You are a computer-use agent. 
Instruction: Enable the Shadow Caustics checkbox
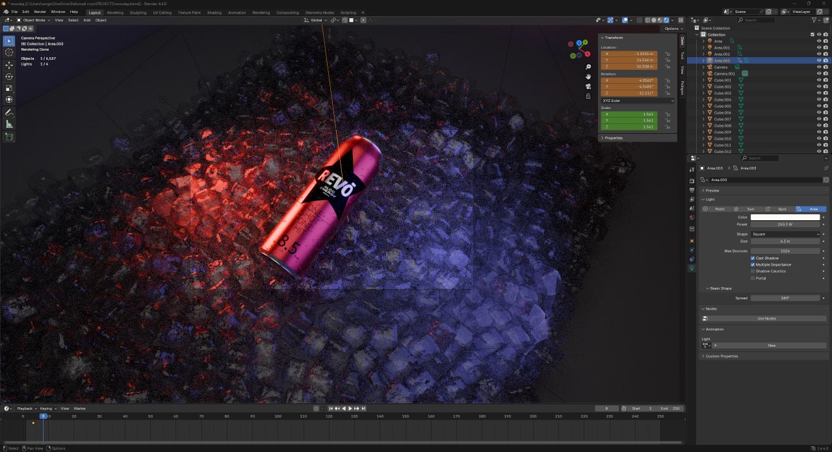[753, 271]
